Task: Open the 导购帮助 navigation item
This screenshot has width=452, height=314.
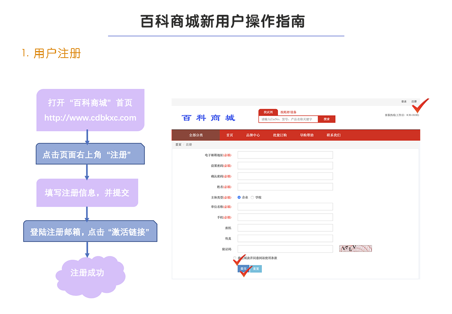Action: [306, 135]
